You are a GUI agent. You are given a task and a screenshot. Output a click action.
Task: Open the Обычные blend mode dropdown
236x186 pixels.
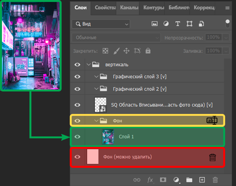116,38
